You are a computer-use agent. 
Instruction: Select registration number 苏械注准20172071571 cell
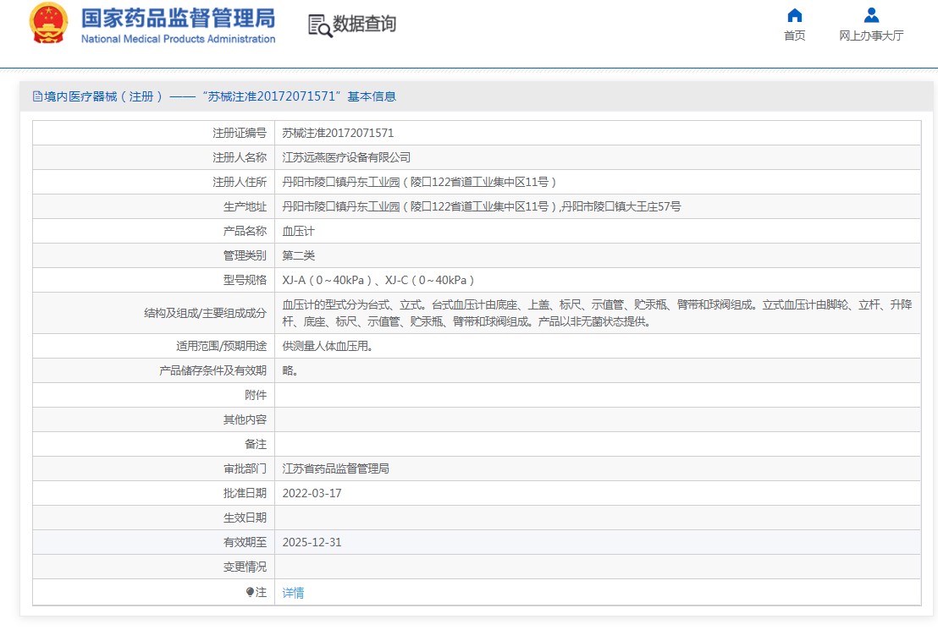pyautogui.click(x=338, y=133)
